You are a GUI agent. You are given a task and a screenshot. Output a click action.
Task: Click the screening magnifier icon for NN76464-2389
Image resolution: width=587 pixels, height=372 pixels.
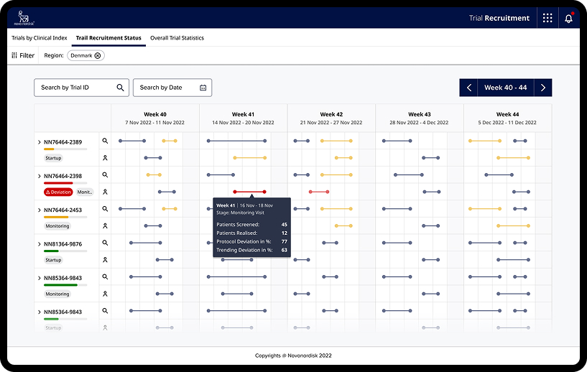[104, 141]
